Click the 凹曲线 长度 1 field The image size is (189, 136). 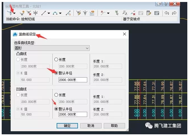[107, 102]
